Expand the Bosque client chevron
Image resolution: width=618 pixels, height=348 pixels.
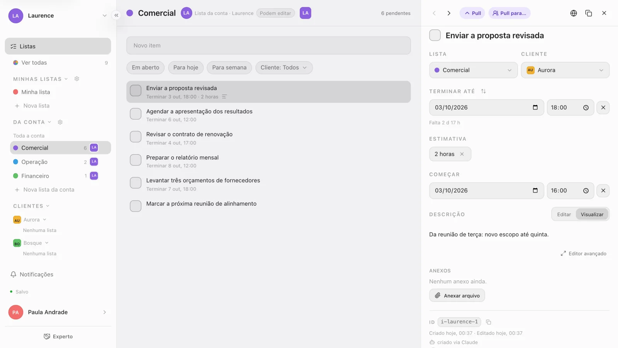coord(47,243)
